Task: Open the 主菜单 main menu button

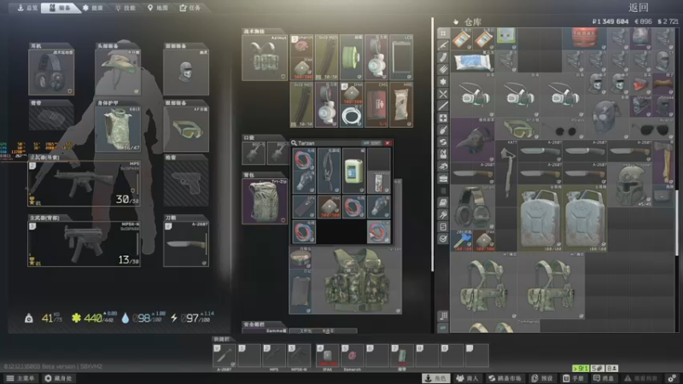Action: click(x=20, y=378)
